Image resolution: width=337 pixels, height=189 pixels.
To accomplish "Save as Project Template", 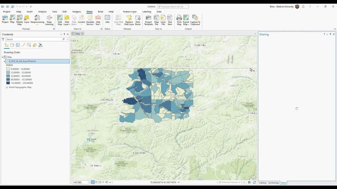I will pos(148,20).
